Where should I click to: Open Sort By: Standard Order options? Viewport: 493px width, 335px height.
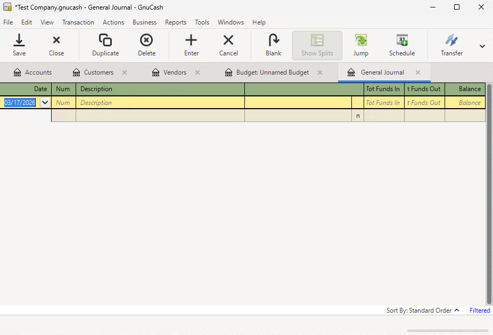(x=423, y=311)
